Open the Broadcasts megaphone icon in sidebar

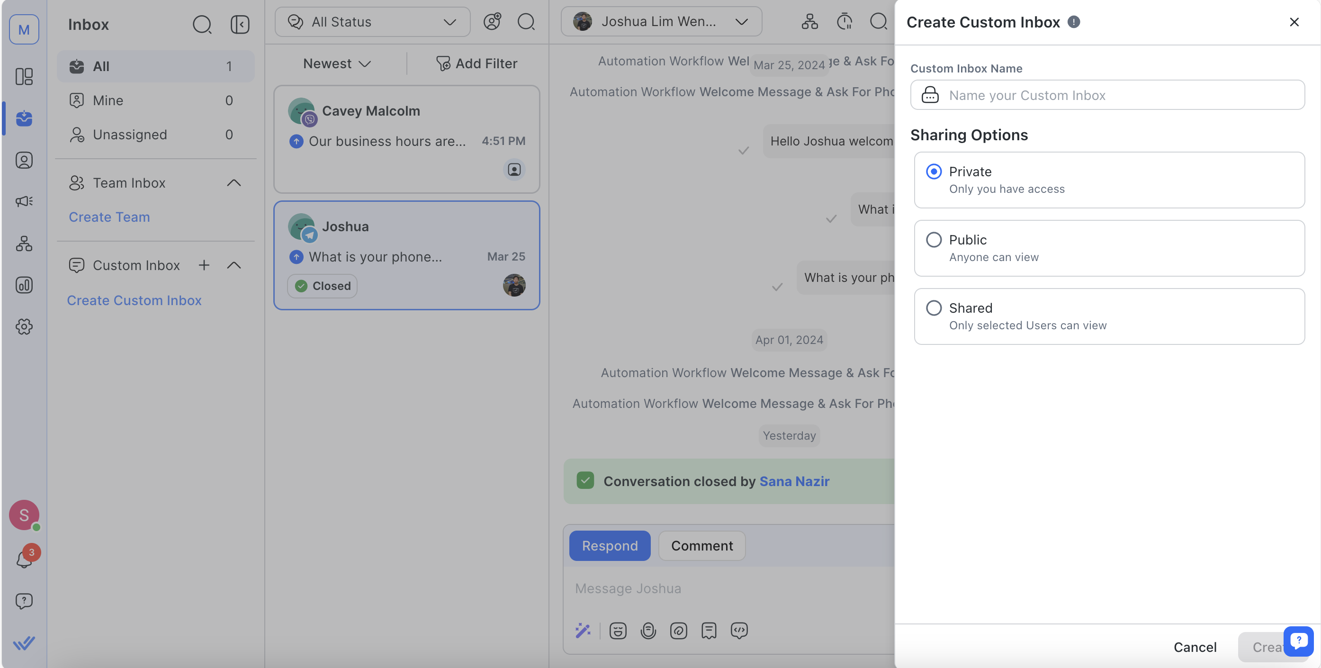[x=24, y=201]
